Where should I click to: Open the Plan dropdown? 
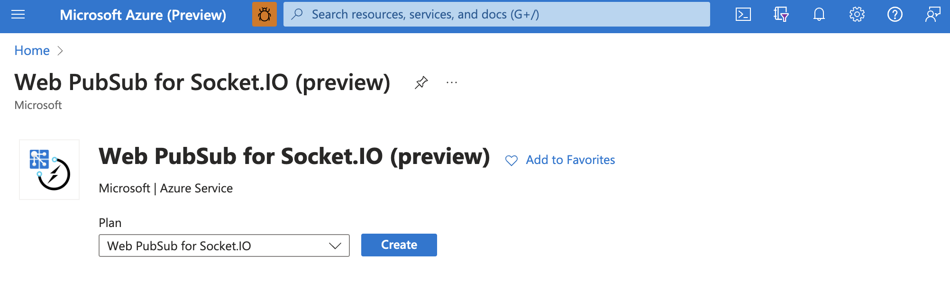335,246
